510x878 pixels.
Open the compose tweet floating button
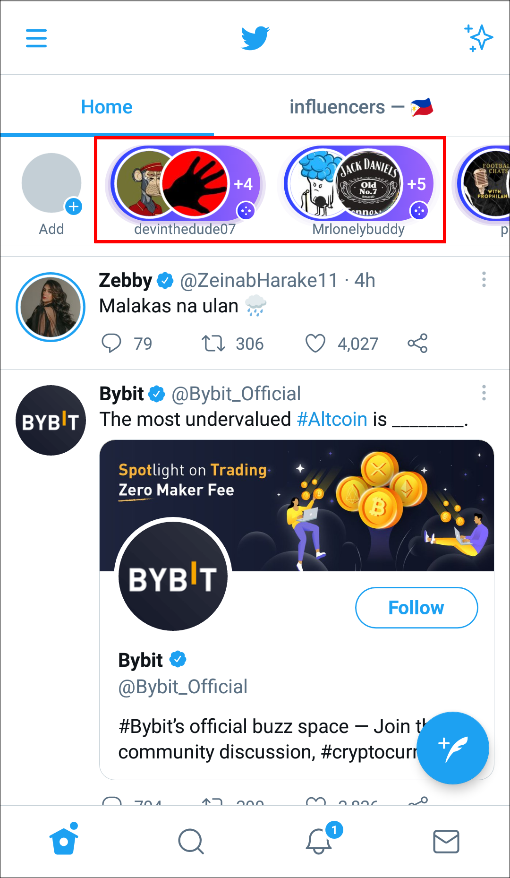coord(452,748)
